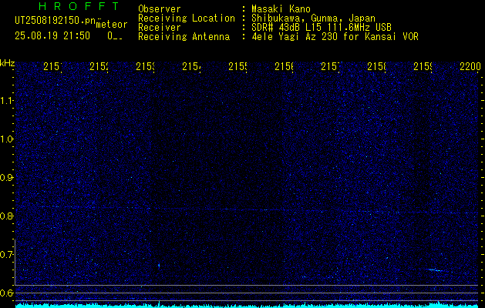Click the 1.1 frequency axis label
Image resolution: width=485 pixels, height=308 pixels.
pyautogui.click(x=7, y=100)
